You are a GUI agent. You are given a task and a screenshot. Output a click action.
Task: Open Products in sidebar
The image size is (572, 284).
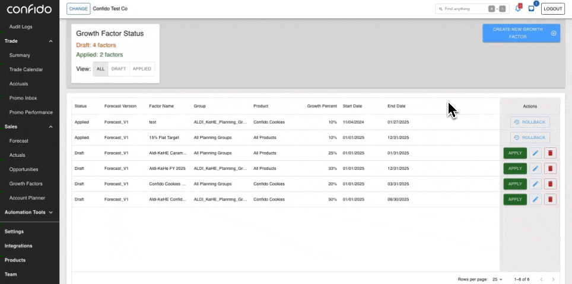pyautogui.click(x=15, y=260)
